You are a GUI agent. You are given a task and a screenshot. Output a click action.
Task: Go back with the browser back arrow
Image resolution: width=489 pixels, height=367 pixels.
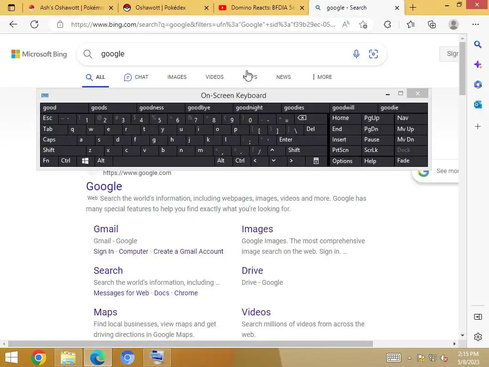tap(13, 24)
